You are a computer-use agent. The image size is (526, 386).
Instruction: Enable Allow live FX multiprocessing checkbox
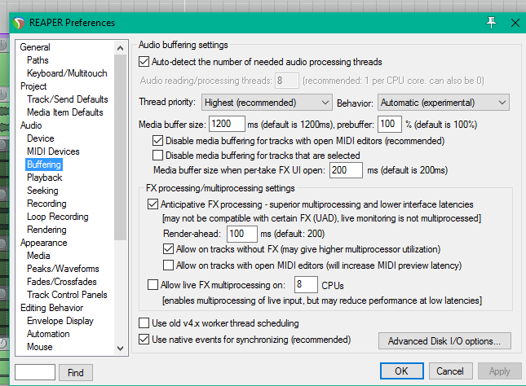pyautogui.click(x=152, y=285)
